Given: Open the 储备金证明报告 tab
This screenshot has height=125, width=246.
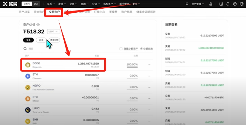Looking at the screenshot, I should tap(146, 12).
